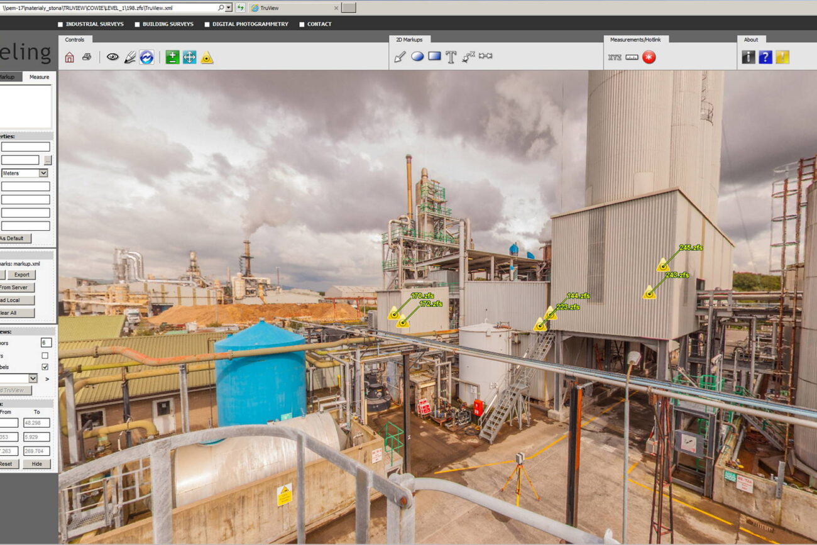This screenshot has height=545, width=817.
Task: Click the Print icon in Controls
Action: 87,57
